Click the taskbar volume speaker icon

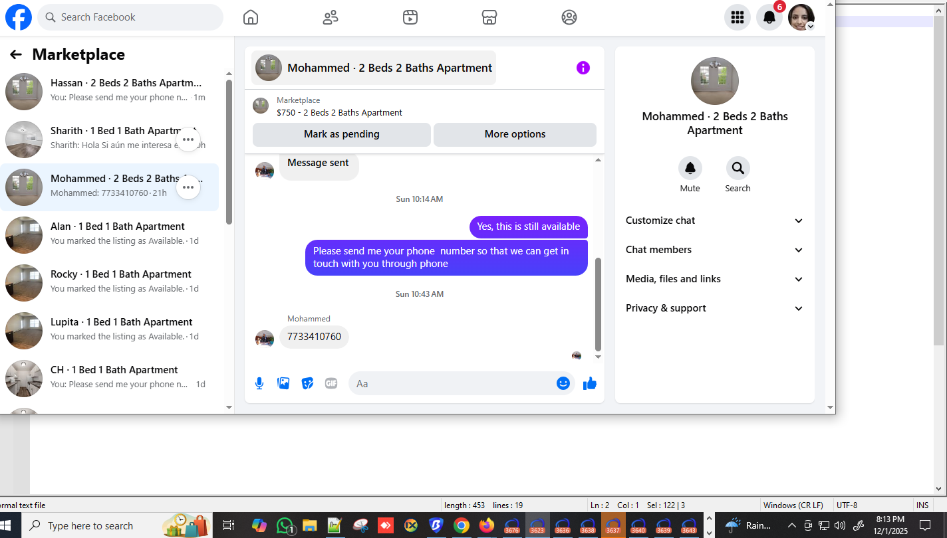click(x=839, y=525)
